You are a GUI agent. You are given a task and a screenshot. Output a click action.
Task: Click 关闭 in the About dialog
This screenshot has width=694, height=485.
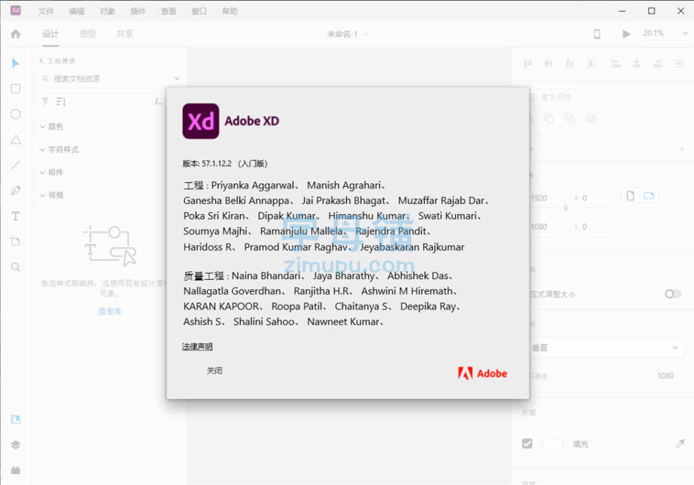pos(215,371)
